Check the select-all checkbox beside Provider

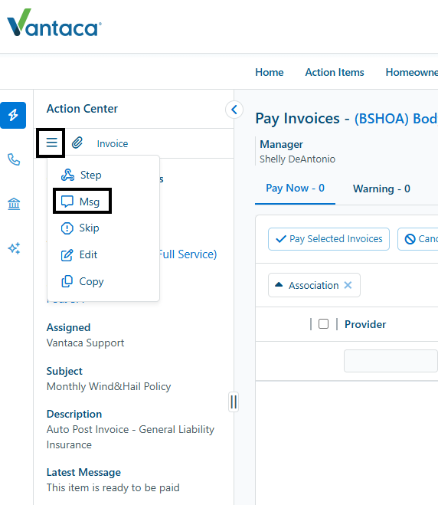point(323,324)
